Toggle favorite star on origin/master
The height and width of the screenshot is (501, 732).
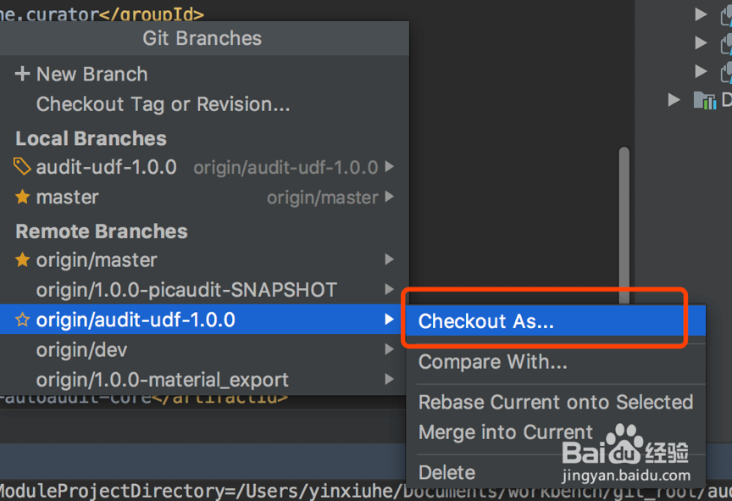pos(22,259)
